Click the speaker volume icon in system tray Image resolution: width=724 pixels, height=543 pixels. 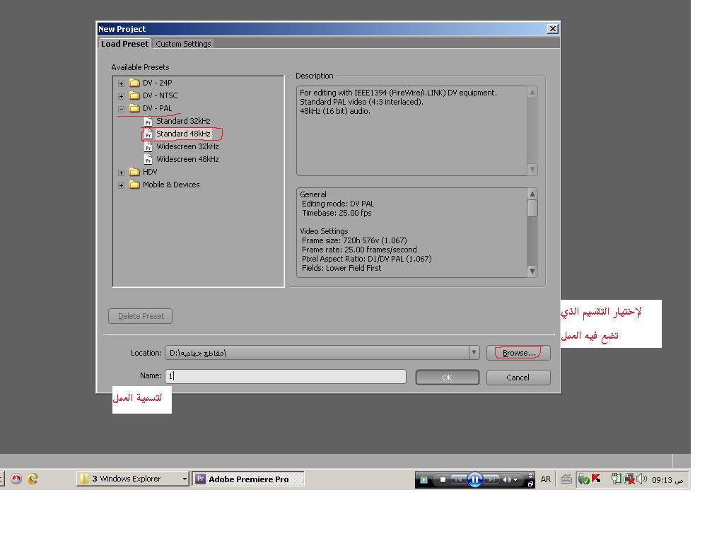point(641,479)
